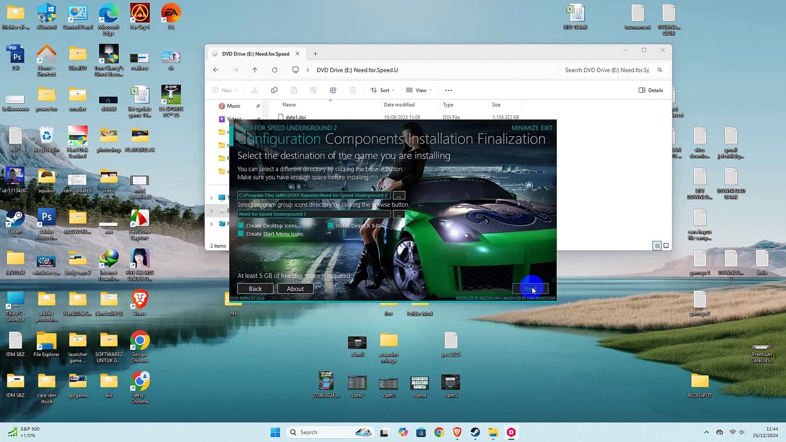Open the Microsoft Edge desktop shortcut

click(108, 16)
